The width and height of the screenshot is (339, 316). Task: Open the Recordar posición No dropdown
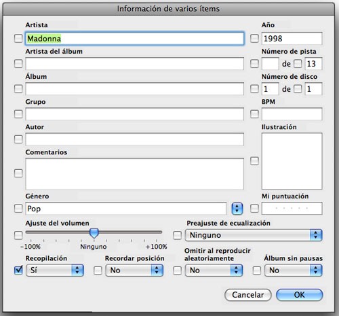(x=134, y=270)
